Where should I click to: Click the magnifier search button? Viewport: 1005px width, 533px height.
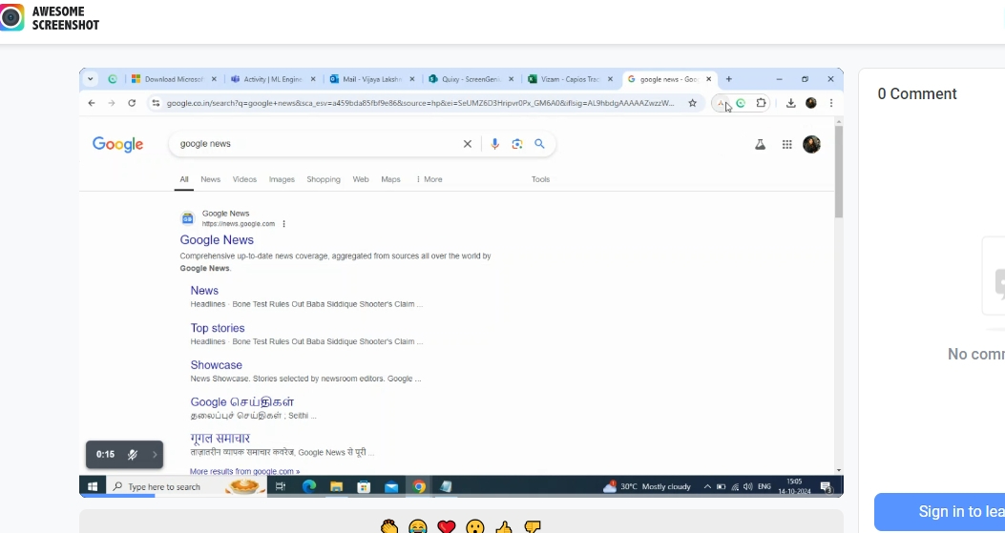click(539, 143)
